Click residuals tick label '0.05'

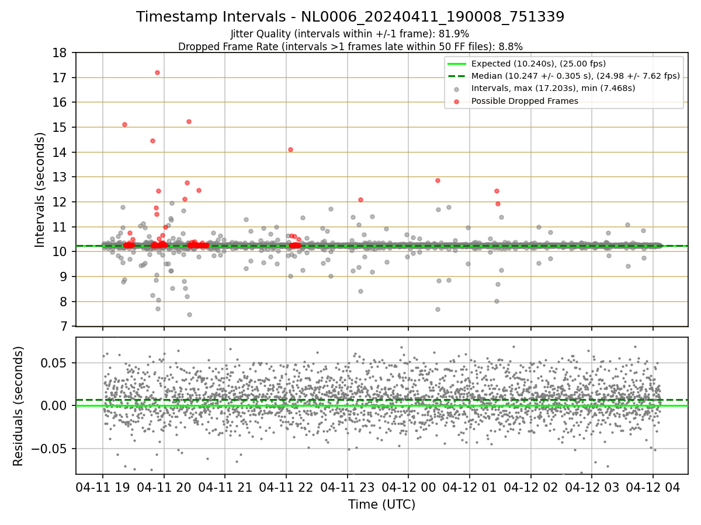tap(55, 363)
